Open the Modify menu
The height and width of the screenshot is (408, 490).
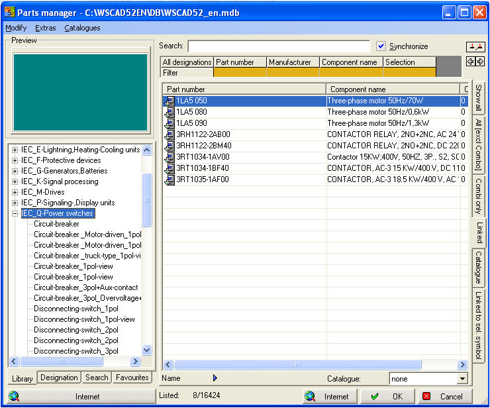point(16,28)
